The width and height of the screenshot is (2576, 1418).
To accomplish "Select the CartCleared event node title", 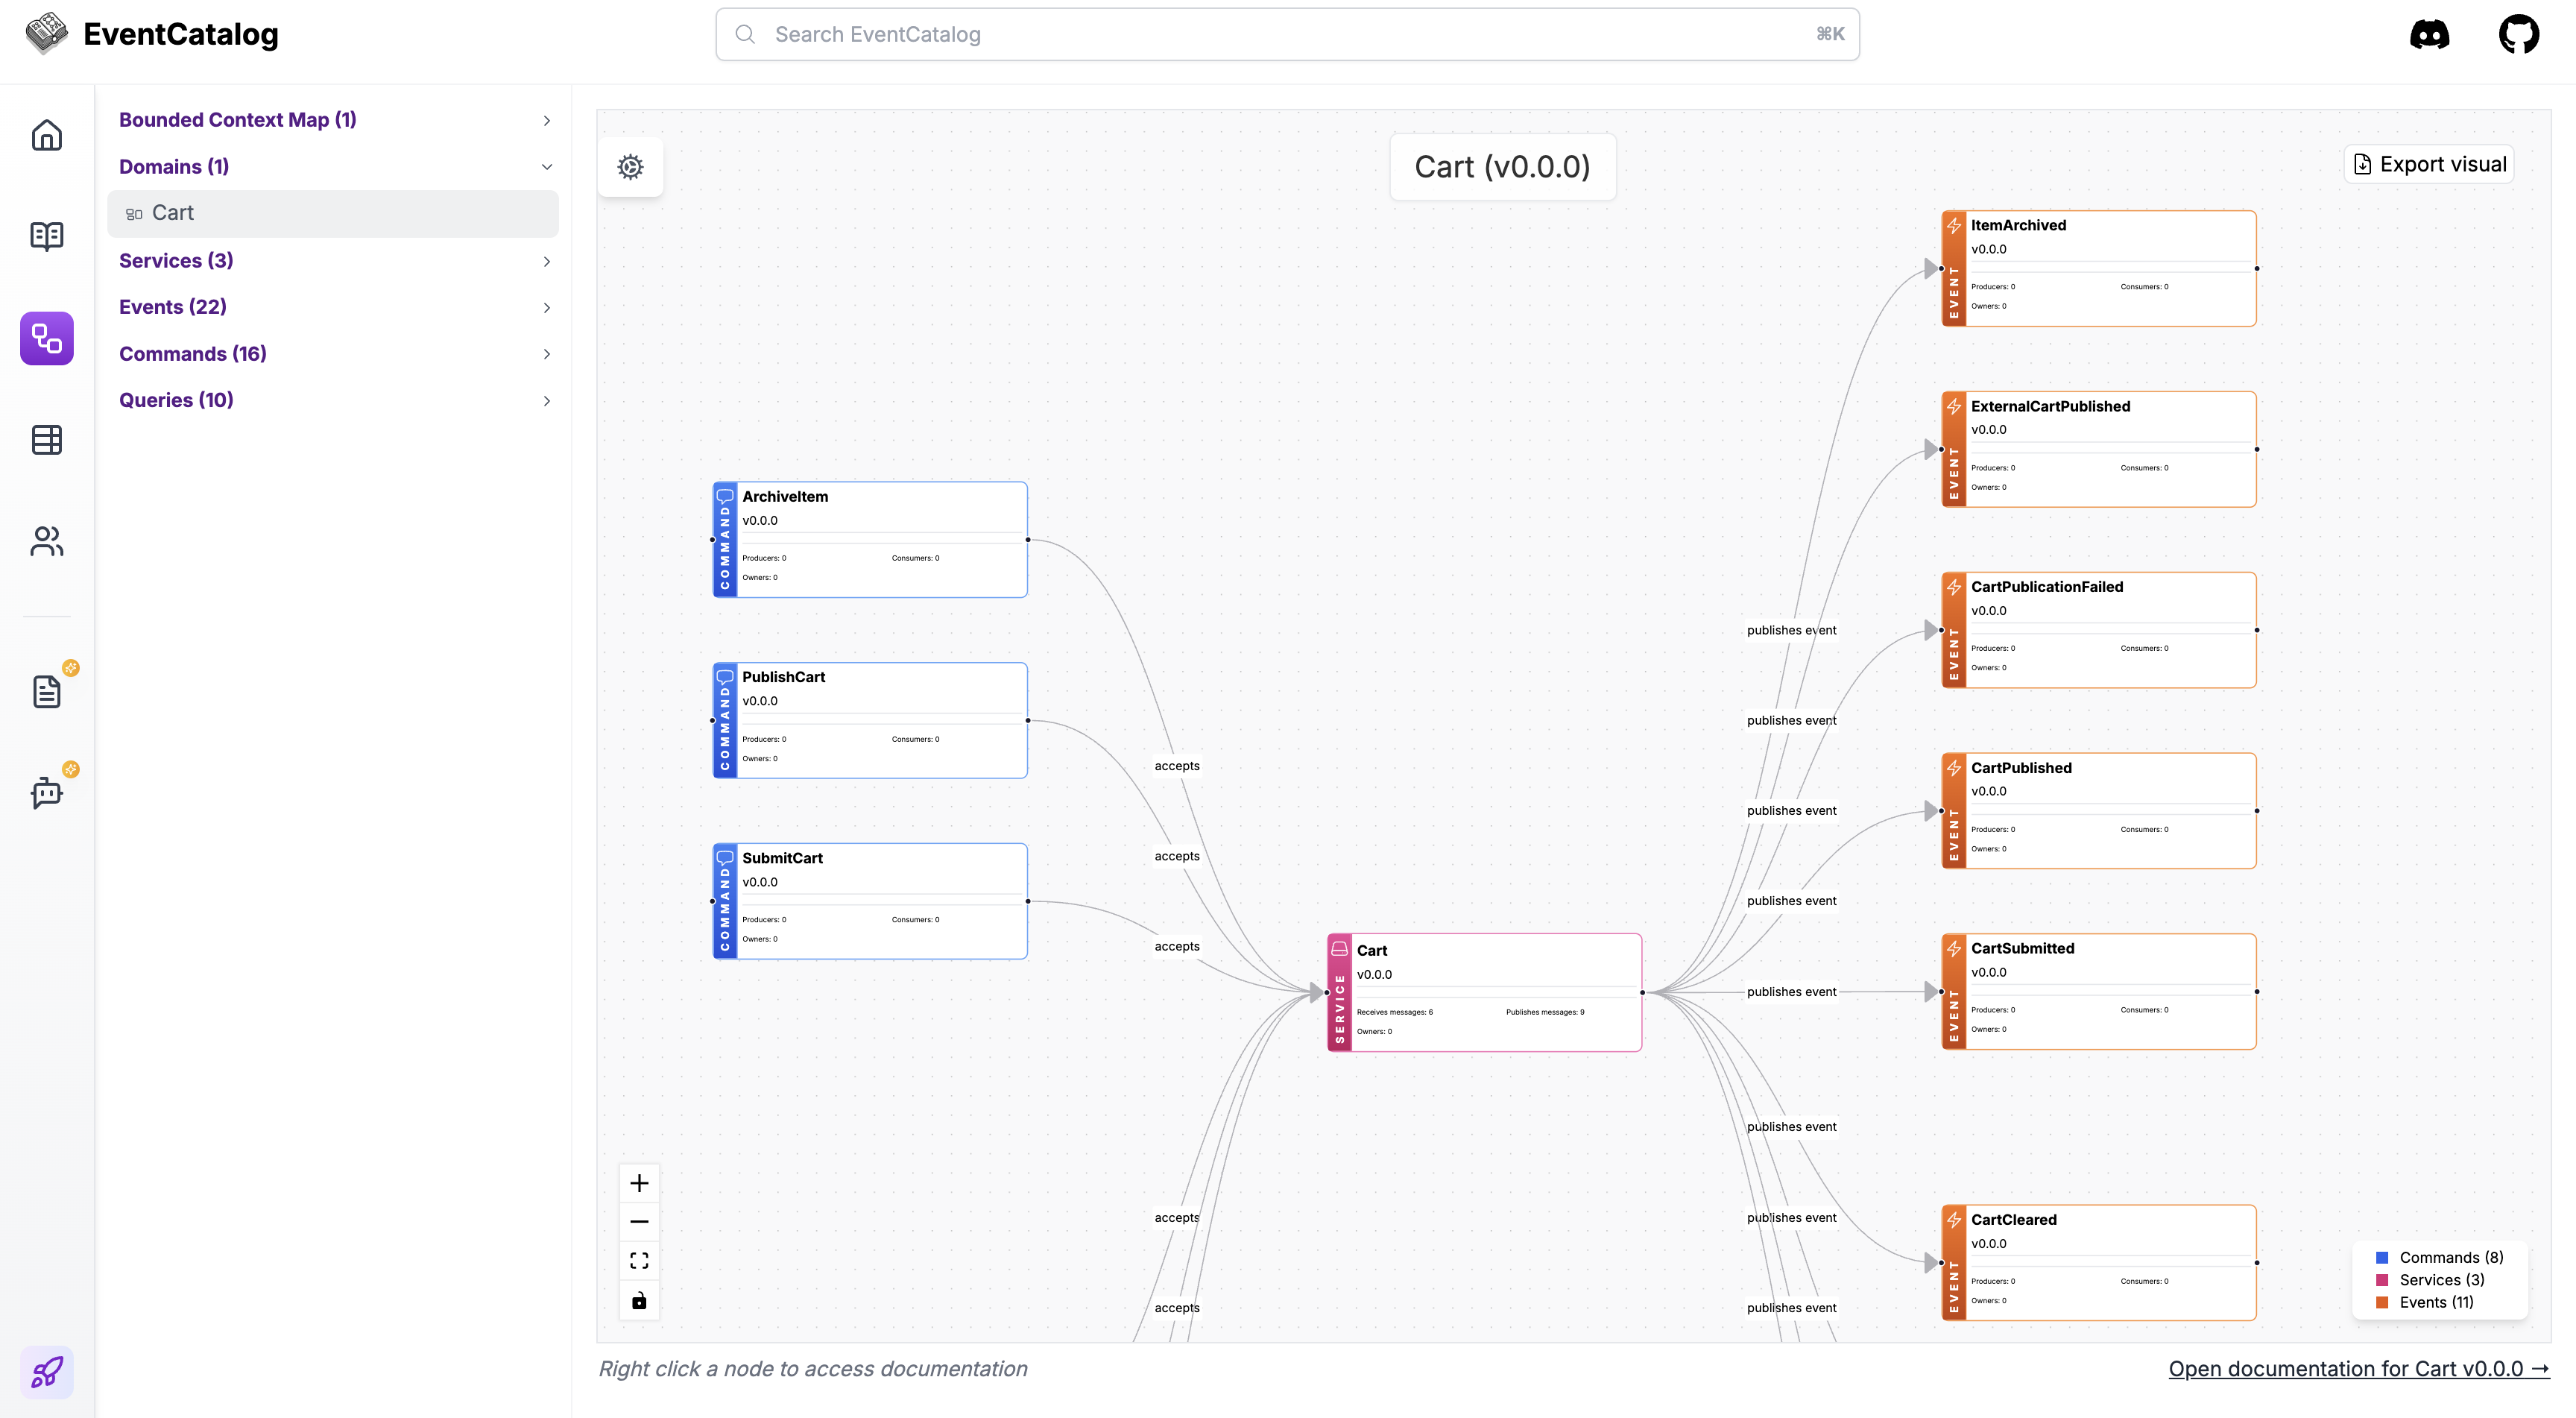I will pos(2013,1220).
